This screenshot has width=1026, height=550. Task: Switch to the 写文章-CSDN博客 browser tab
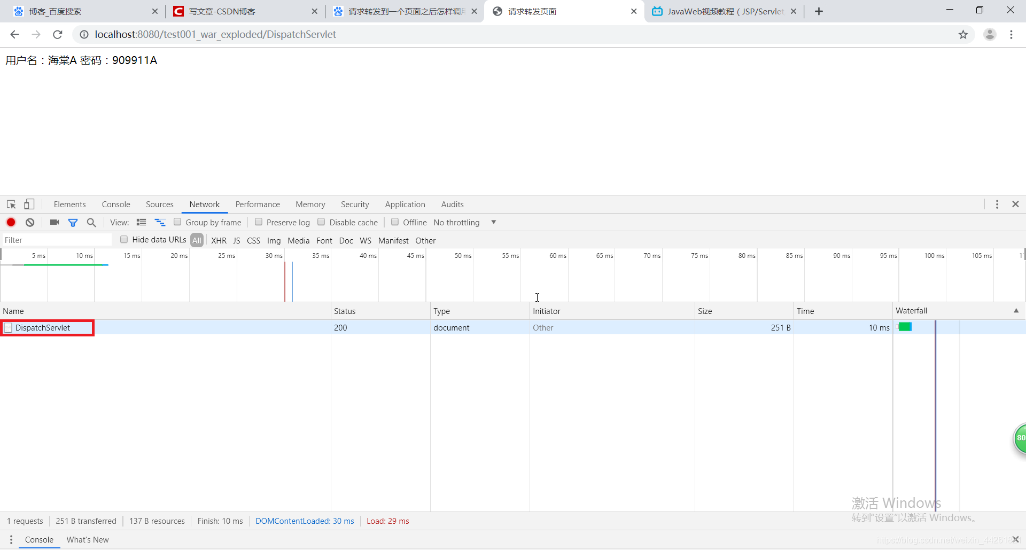click(x=245, y=11)
